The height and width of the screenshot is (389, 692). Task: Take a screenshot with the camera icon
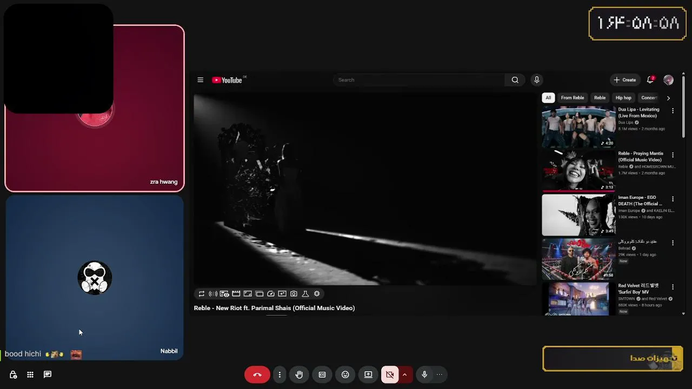pyautogui.click(x=294, y=294)
